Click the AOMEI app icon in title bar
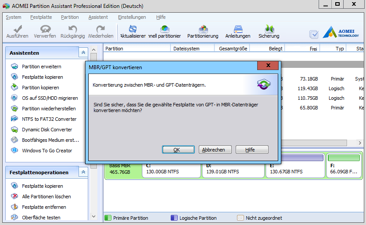Viewport: 366px width, 225px height. point(6,6)
